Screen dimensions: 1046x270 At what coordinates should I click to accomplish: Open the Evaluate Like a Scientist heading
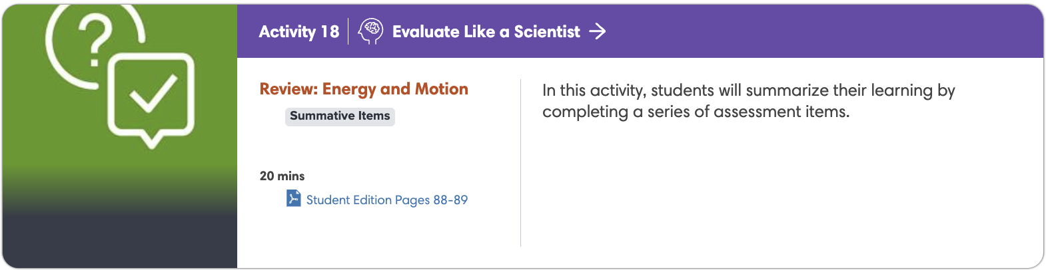point(486,31)
